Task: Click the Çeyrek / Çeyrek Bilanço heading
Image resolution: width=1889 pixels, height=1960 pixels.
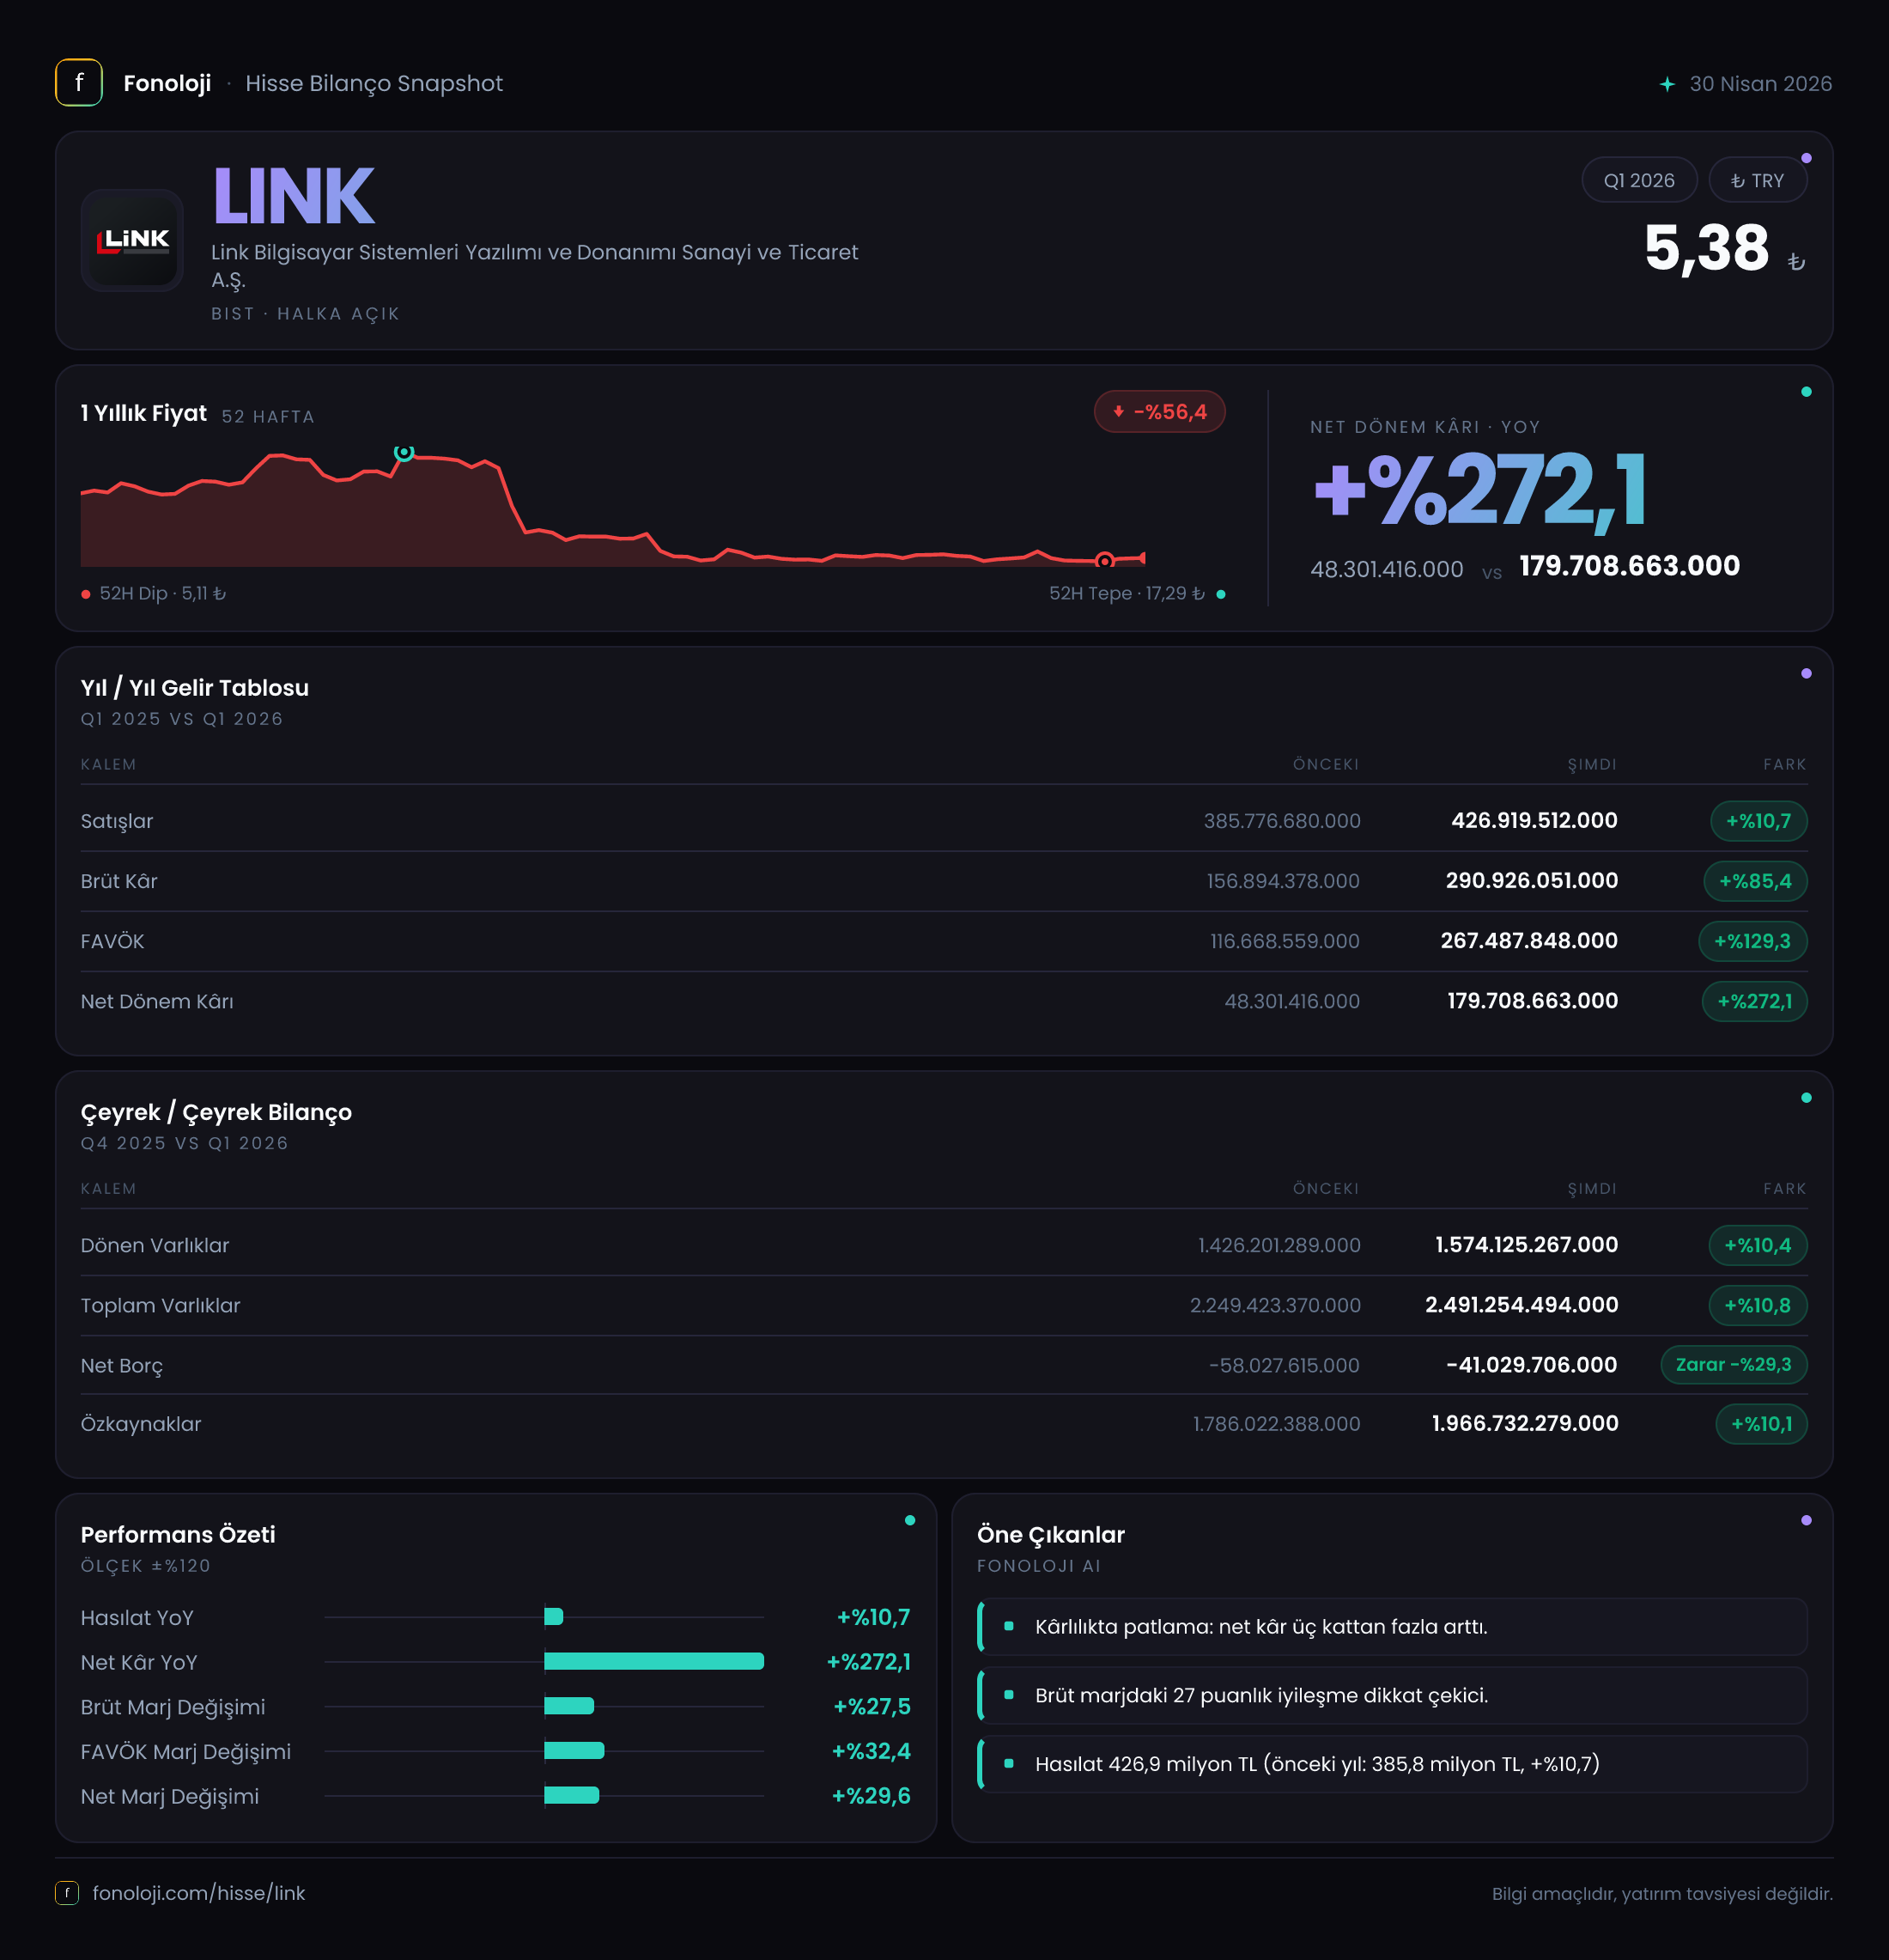Action: click(x=216, y=1112)
